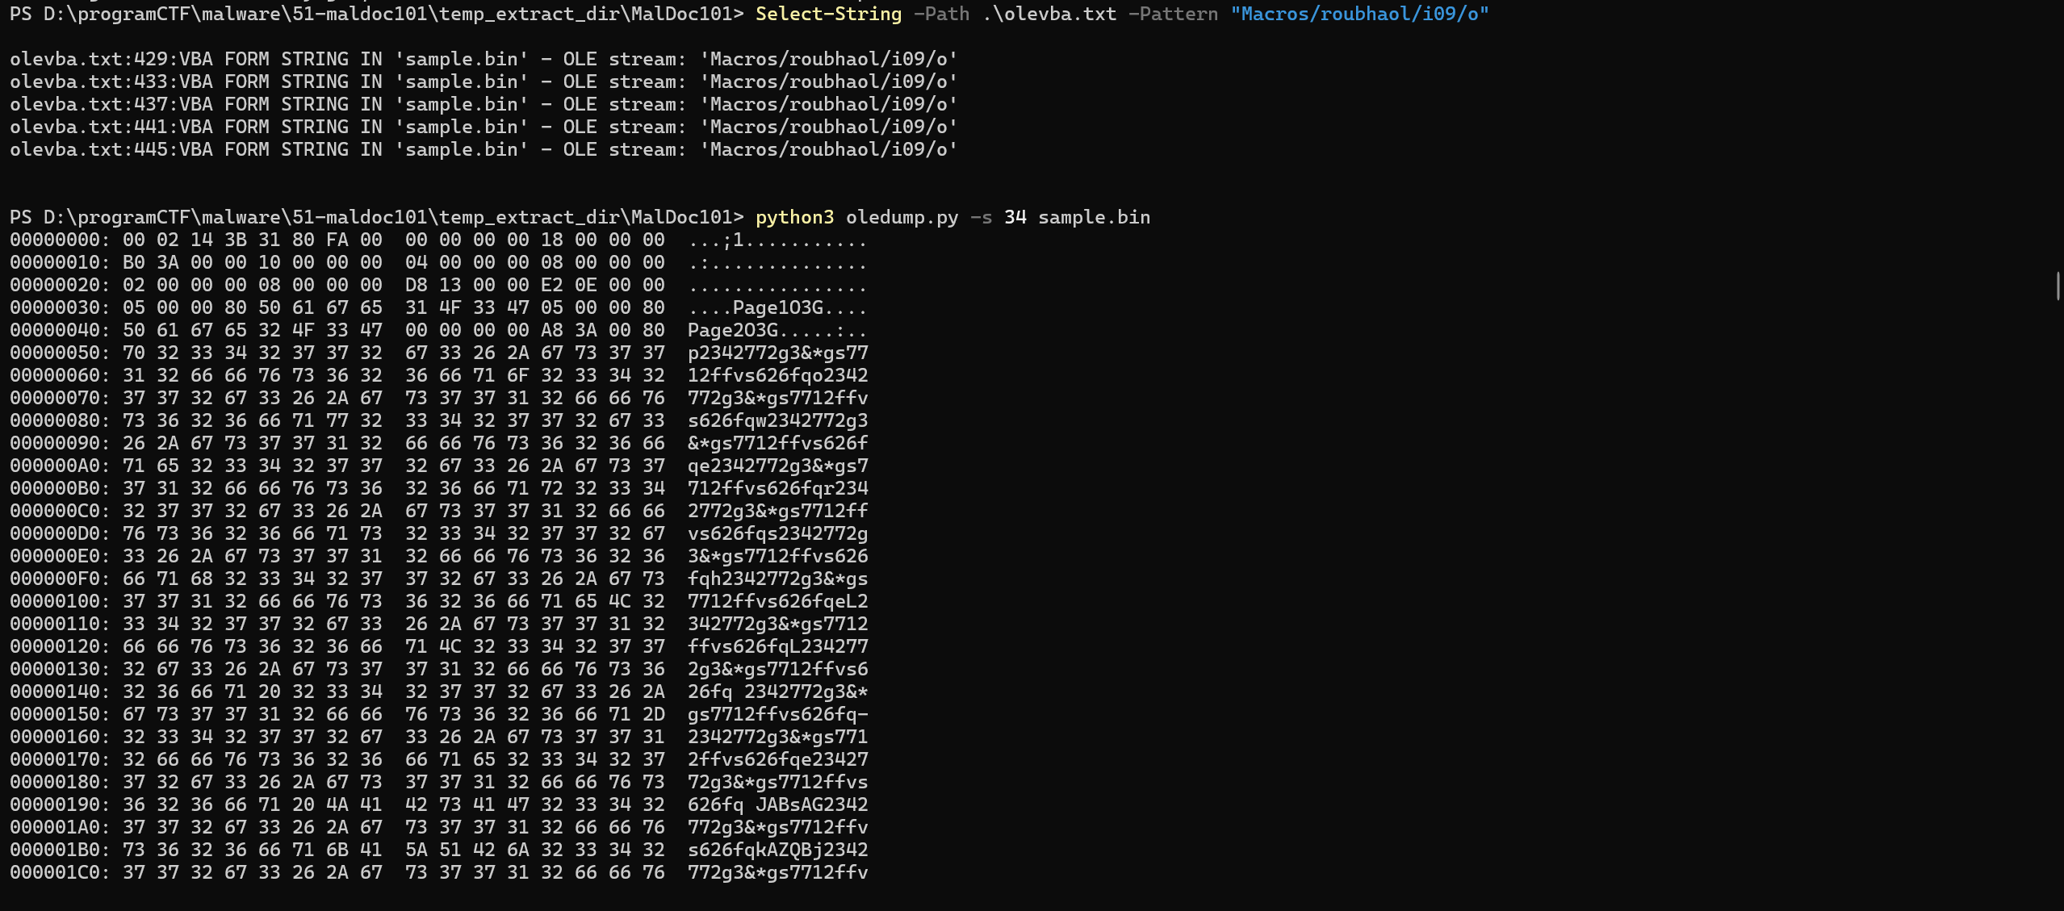Click the python3 command word
Image resolution: width=2064 pixels, height=911 pixels.
pyautogui.click(x=794, y=217)
